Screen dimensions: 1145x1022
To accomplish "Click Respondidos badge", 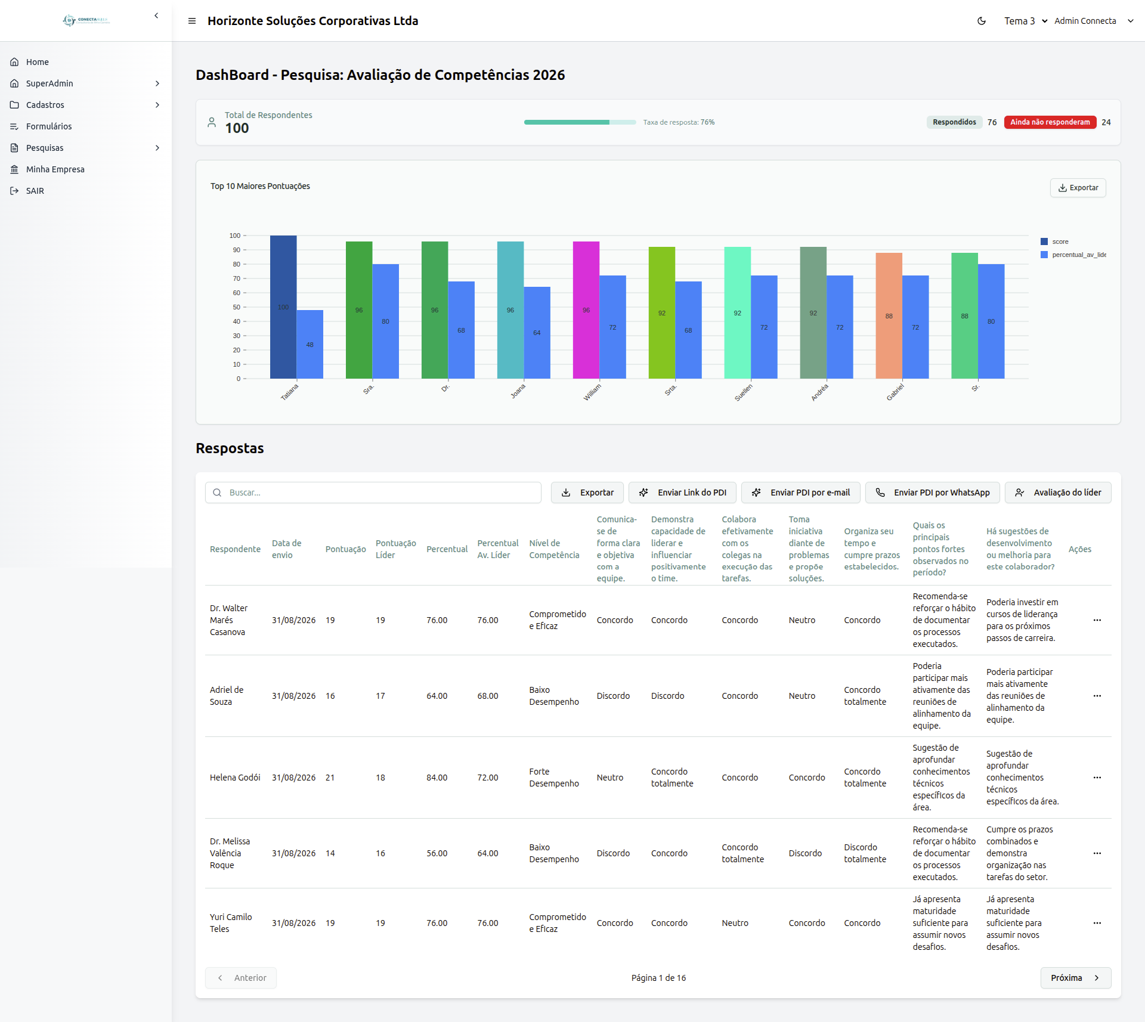I will pos(954,122).
